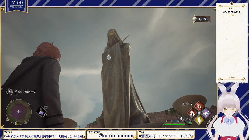Select the red explosive spell slot
Viewport: 249px width, 140px height.
199,106
